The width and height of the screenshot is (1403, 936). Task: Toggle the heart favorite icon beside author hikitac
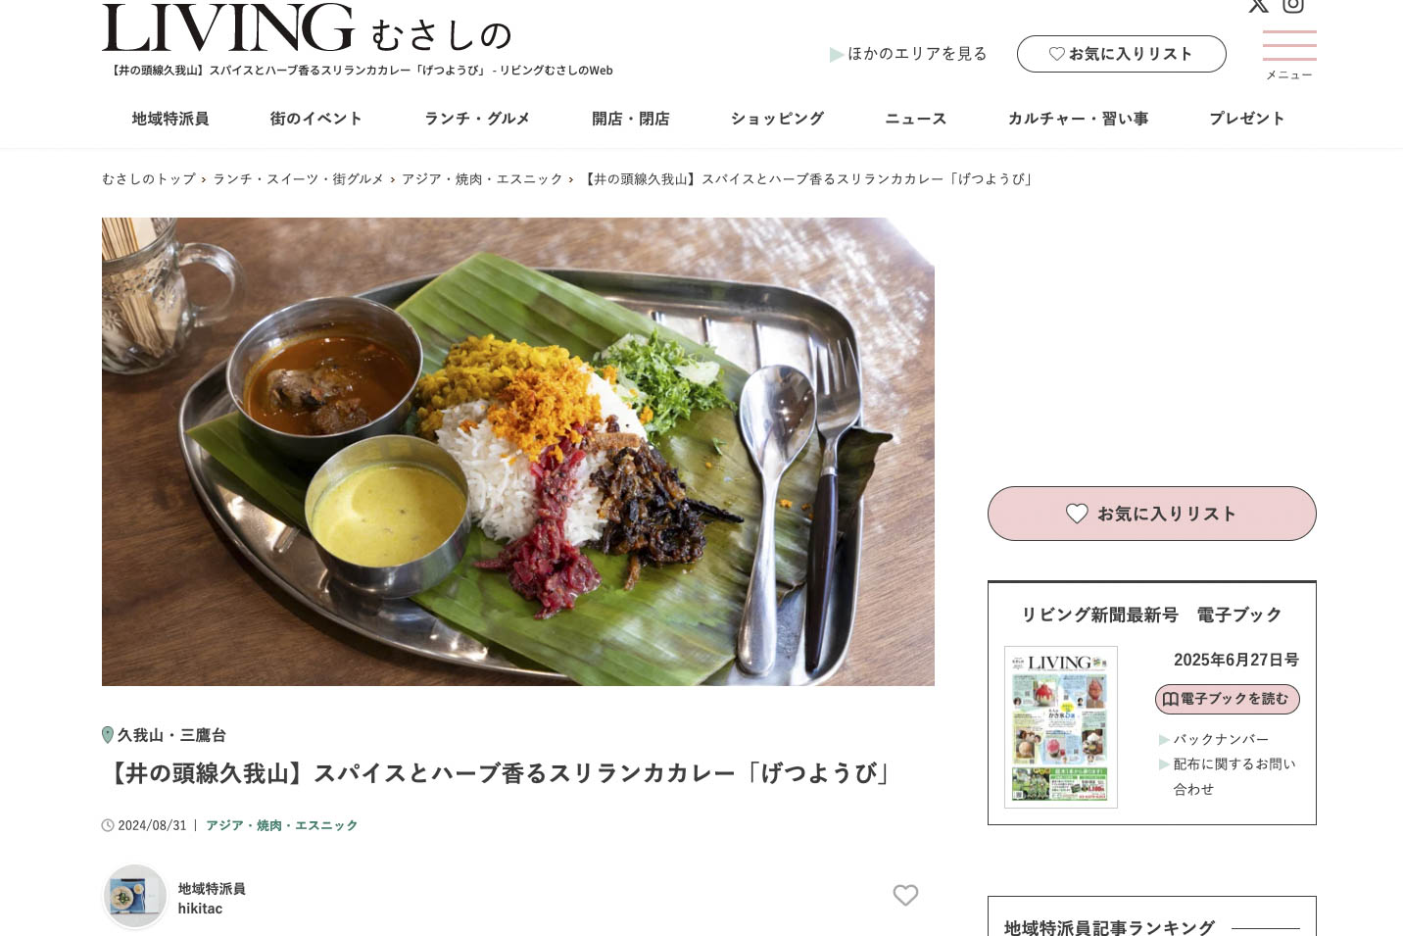[x=905, y=895]
